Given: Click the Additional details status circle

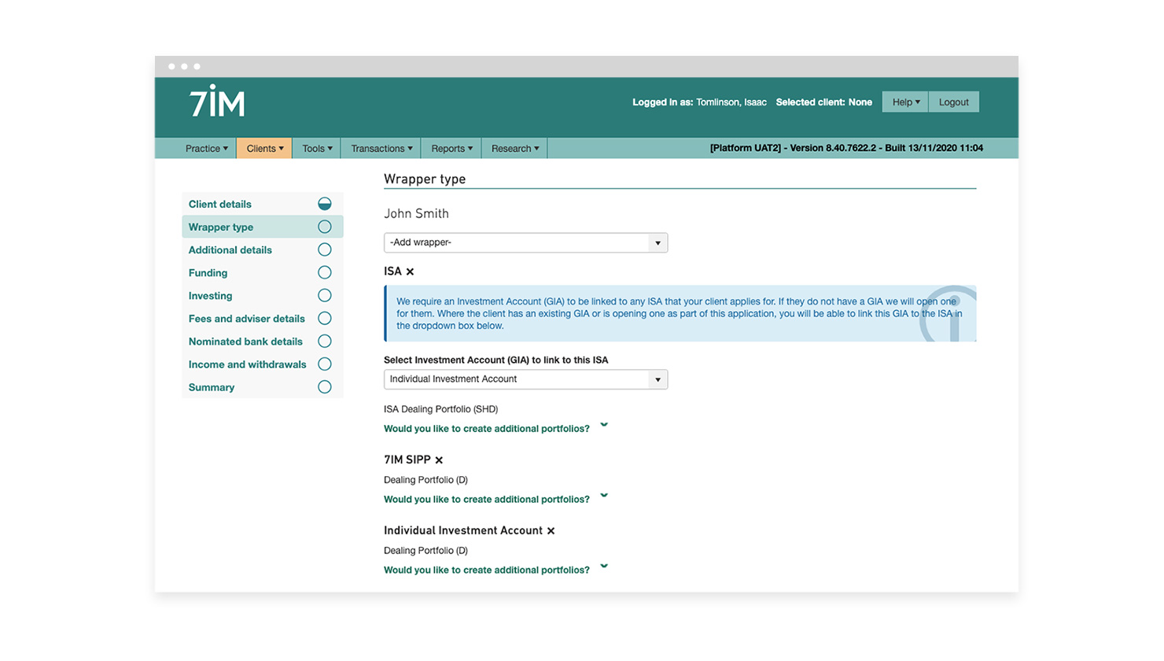Looking at the screenshot, I should point(325,249).
